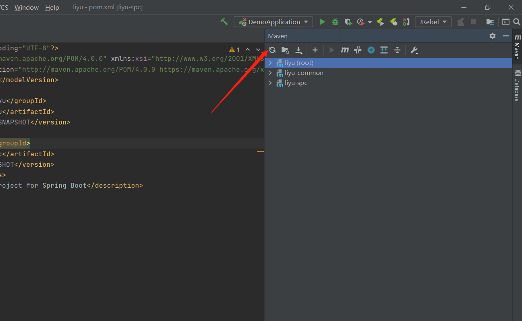Expand the liyu (root) node

pos(270,63)
